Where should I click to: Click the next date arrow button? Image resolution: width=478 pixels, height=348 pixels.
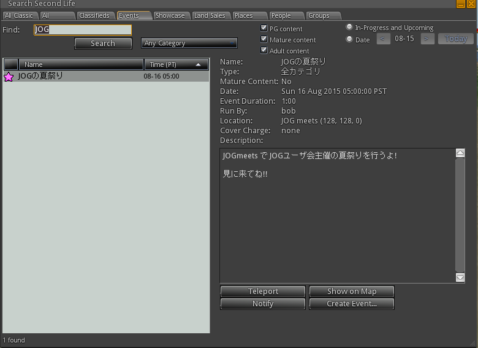click(x=427, y=39)
